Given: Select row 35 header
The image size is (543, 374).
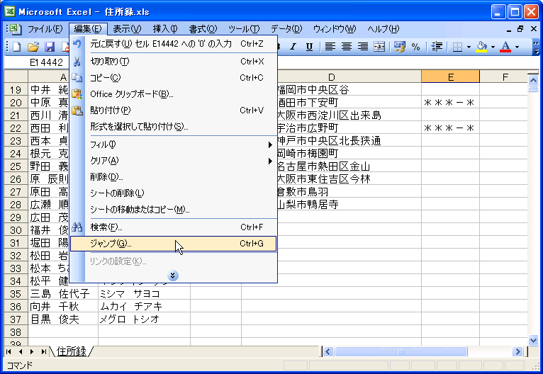Looking at the screenshot, I should point(16,294).
